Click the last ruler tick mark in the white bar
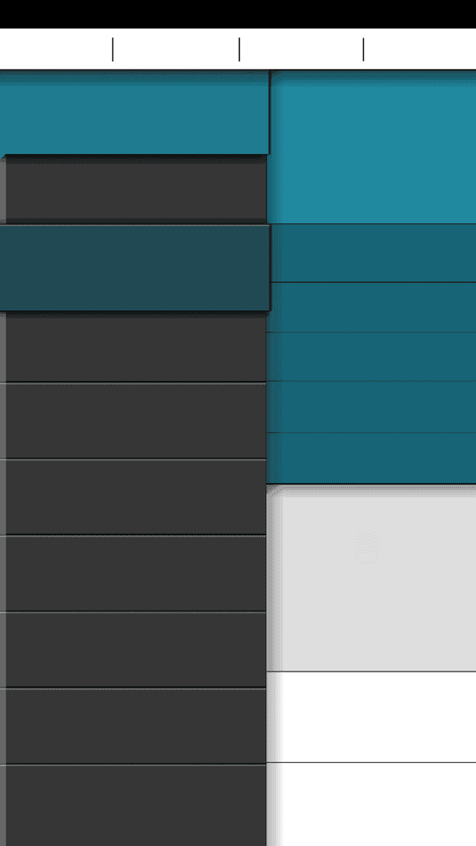476x846 pixels. pyautogui.click(x=363, y=49)
